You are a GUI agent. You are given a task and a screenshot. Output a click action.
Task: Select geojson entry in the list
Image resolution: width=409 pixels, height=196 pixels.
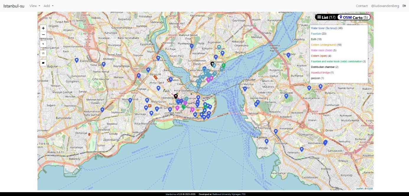(318, 78)
